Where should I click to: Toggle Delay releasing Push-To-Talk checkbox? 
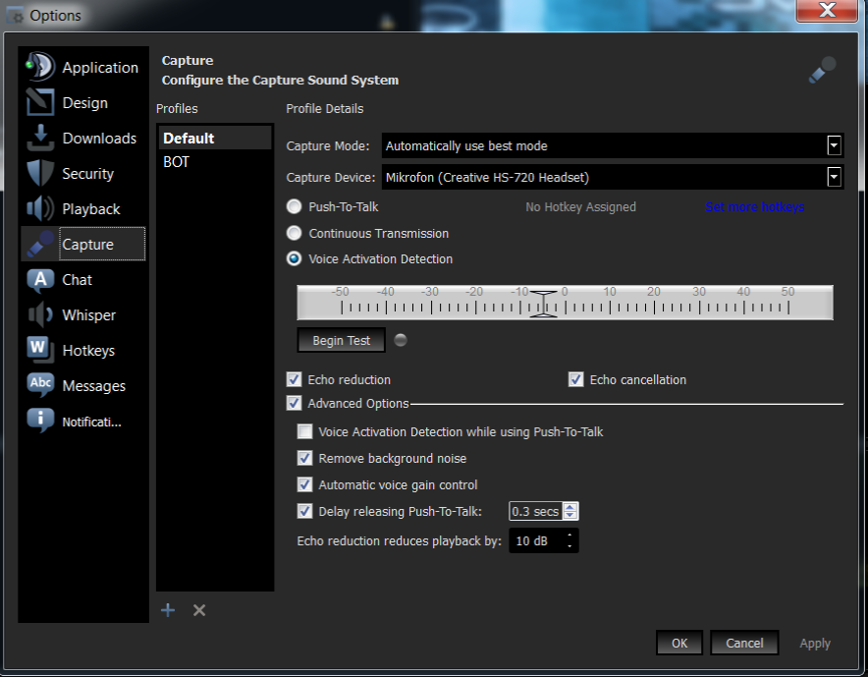(x=304, y=511)
